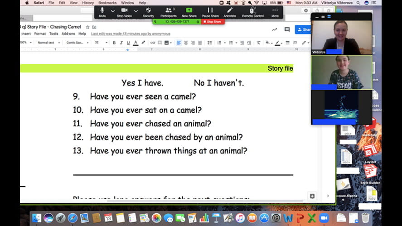
Task: Open Zoom Security options
Action: [148, 11]
